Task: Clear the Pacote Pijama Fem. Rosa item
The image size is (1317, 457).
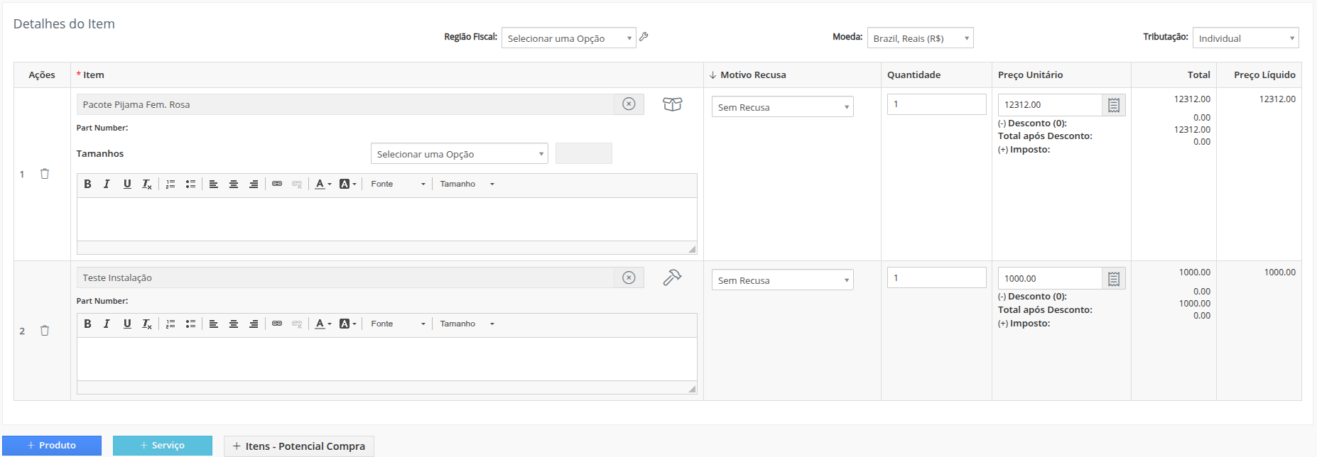Action: click(629, 104)
